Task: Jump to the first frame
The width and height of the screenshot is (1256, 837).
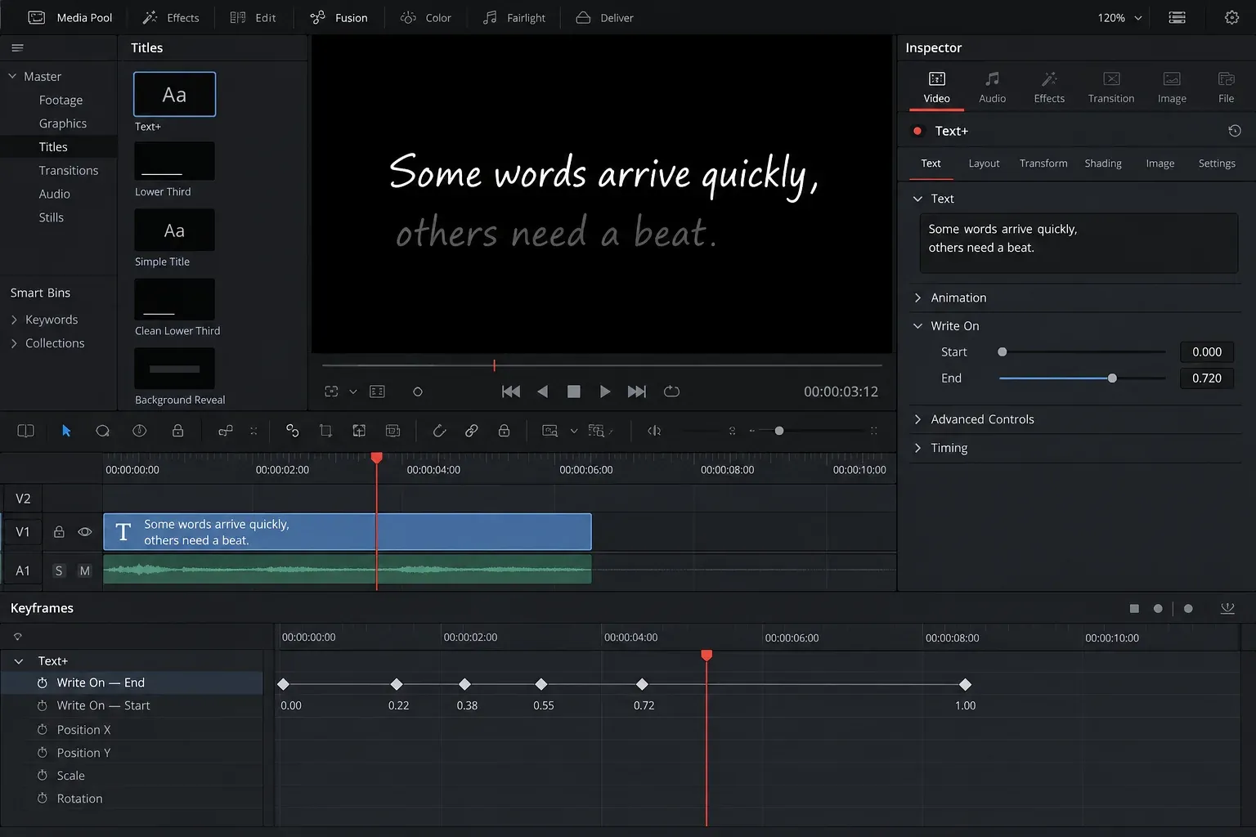Action: click(x=511, y=392)
